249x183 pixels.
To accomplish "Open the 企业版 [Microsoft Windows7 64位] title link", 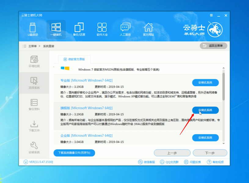I will [86, 136].
